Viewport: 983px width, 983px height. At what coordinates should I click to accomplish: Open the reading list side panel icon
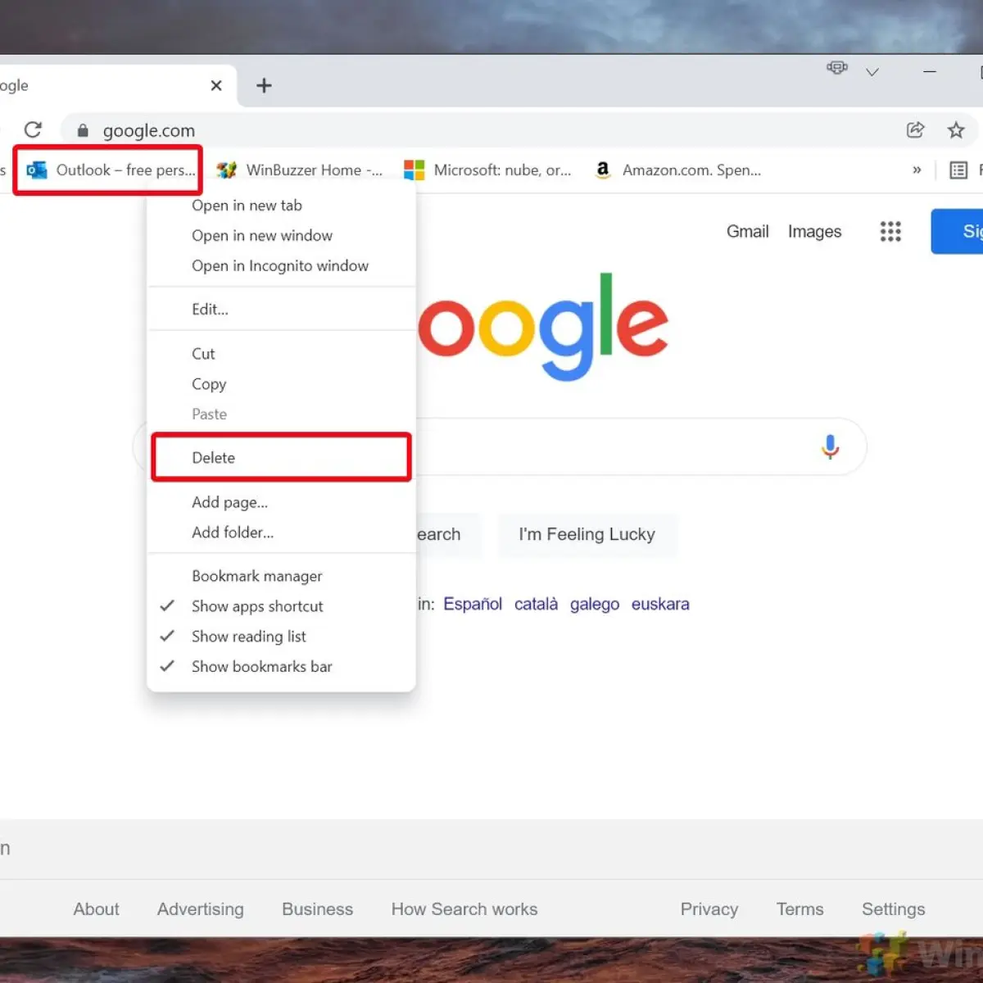[958, 170]
